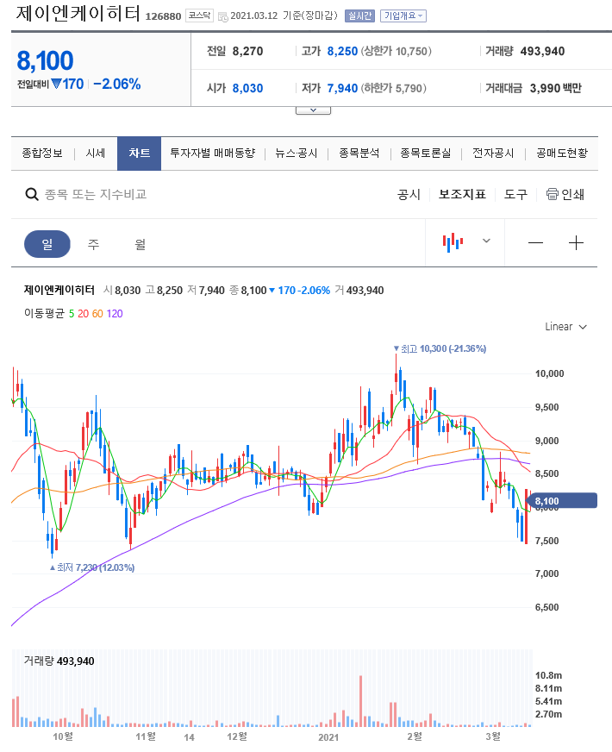
Task: Click the search magnifier icon
Action: pyautogui.click(x=32, y=194)
